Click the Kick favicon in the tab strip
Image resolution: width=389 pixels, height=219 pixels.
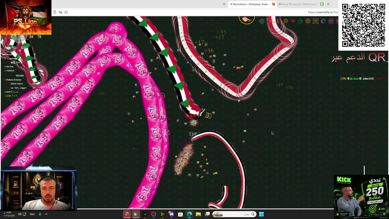[x=322, y=4]
